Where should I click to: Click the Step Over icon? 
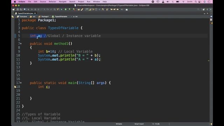pyautogui.click(x=48, y=9)
